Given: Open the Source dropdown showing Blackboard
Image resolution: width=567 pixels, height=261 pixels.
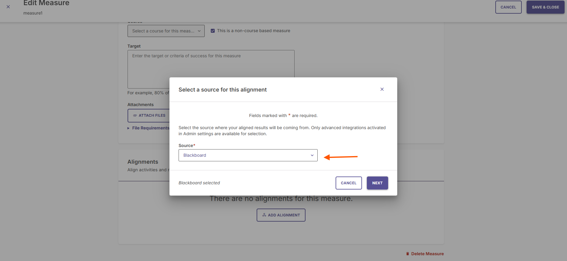Looking at the screenshot, I should click(x=248, y=155).
